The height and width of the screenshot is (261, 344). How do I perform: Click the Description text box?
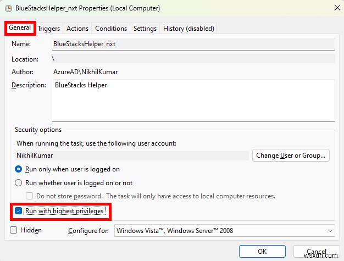click(x=193, y=101)
